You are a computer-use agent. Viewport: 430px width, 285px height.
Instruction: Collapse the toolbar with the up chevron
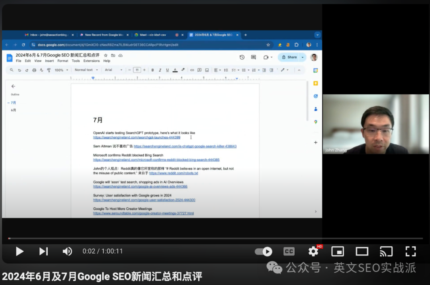pyautogui.click(x=299, y=70)
